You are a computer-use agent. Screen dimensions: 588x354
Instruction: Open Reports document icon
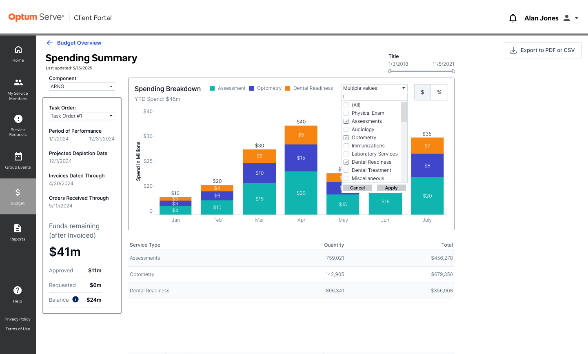(x=18, y=228)
